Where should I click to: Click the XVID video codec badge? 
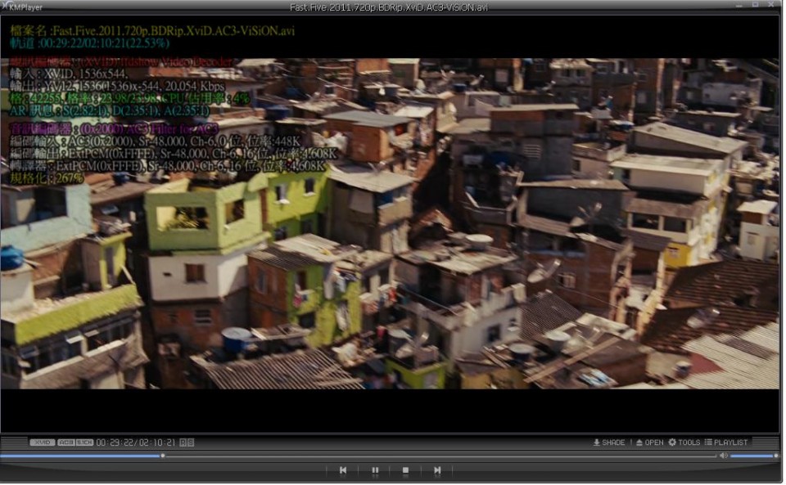tap(43, 442)
